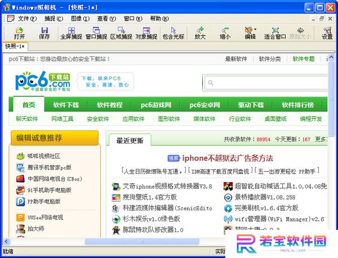
Task: Click the pc6.com logo in the snapshot
Action: coord(43,81)
